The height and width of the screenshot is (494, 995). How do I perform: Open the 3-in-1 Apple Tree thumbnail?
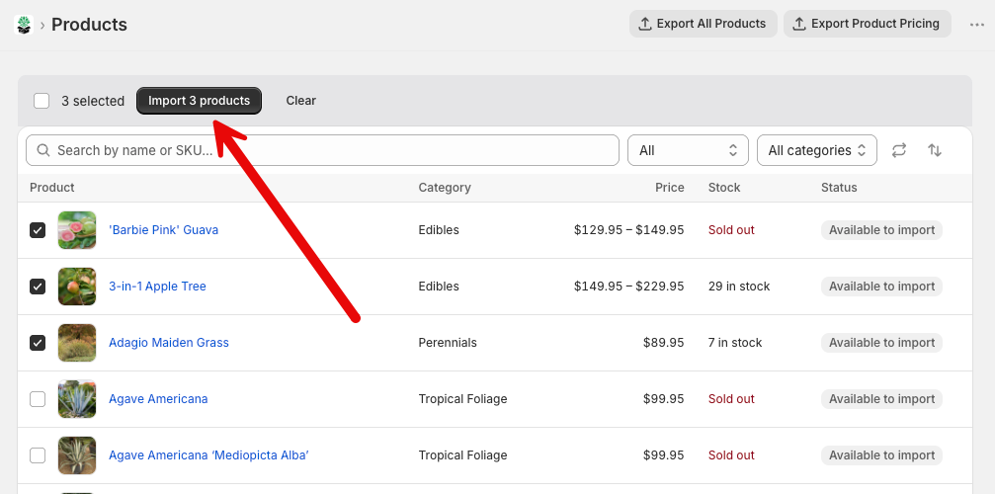[77, 287]
